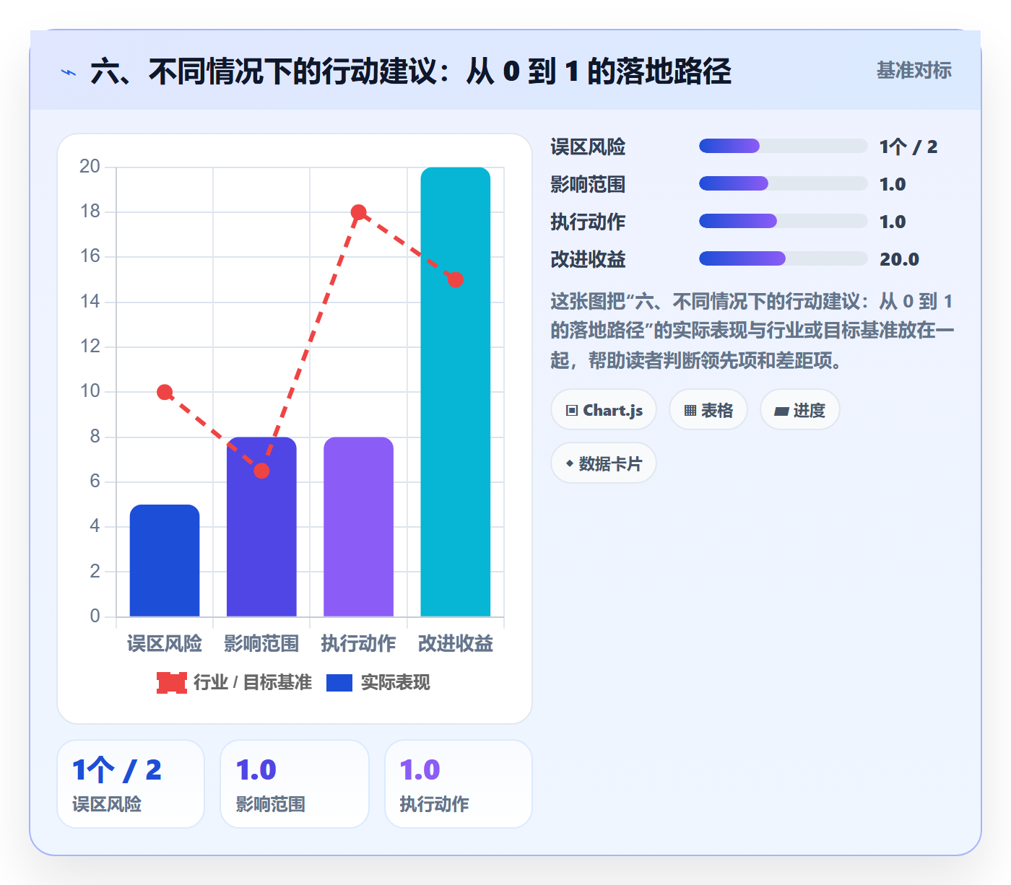Screen dimensions: 1011x885
Task: Click the 基准对标 label in header
Action: 914,70
